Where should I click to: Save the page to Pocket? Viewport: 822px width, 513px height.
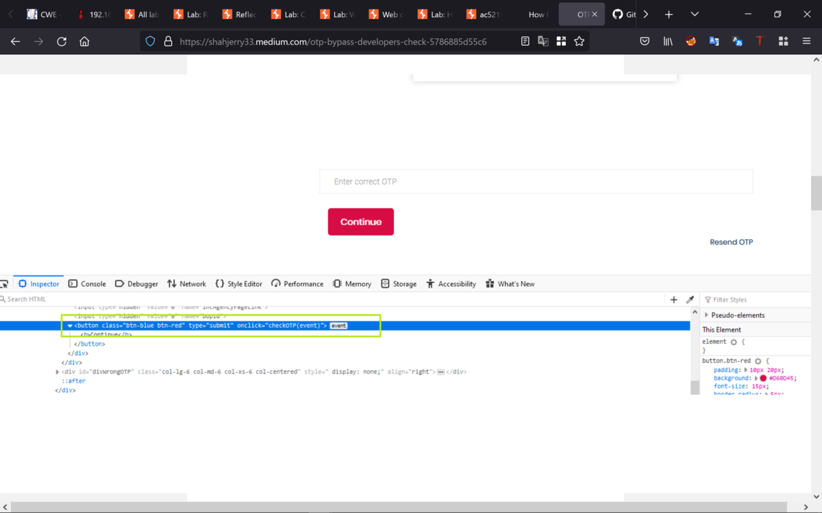pos(645,42)
